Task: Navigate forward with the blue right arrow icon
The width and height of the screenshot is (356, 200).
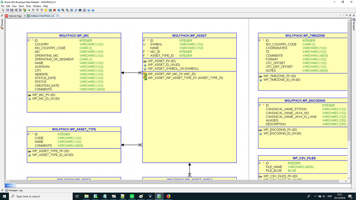Action: pos(93,10)
